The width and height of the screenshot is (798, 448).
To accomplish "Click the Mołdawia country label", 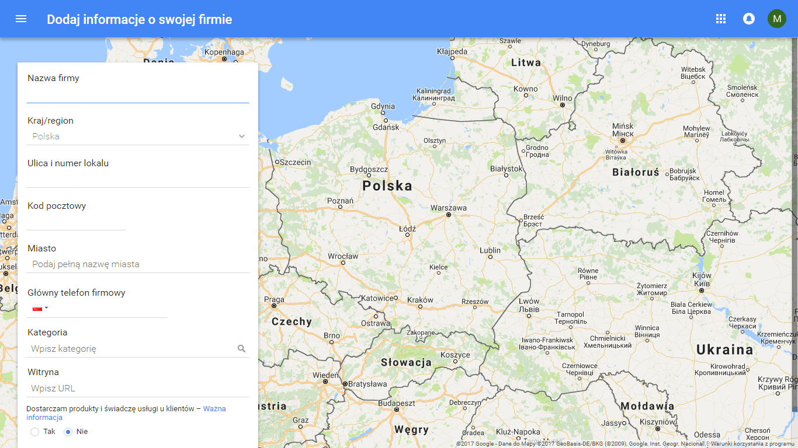I will pos(647,406).
